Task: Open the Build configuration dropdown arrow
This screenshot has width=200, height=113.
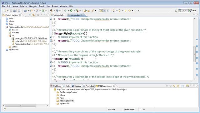Action: click(x=54, y=11)
